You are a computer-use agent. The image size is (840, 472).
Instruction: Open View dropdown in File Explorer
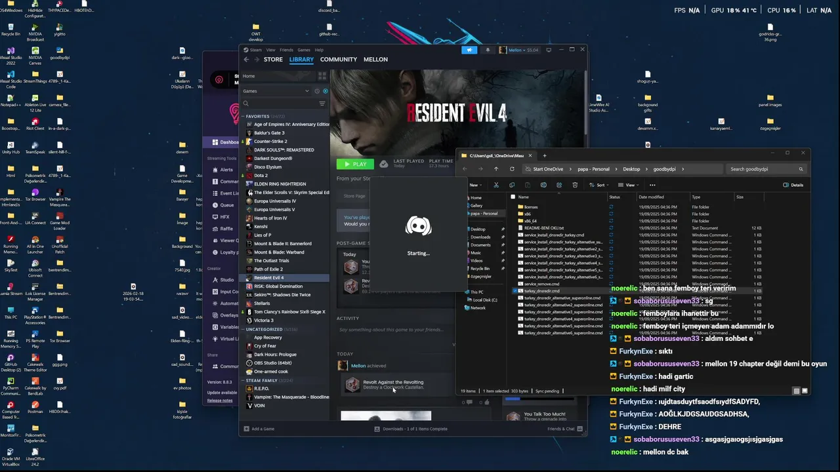[630, 185]
